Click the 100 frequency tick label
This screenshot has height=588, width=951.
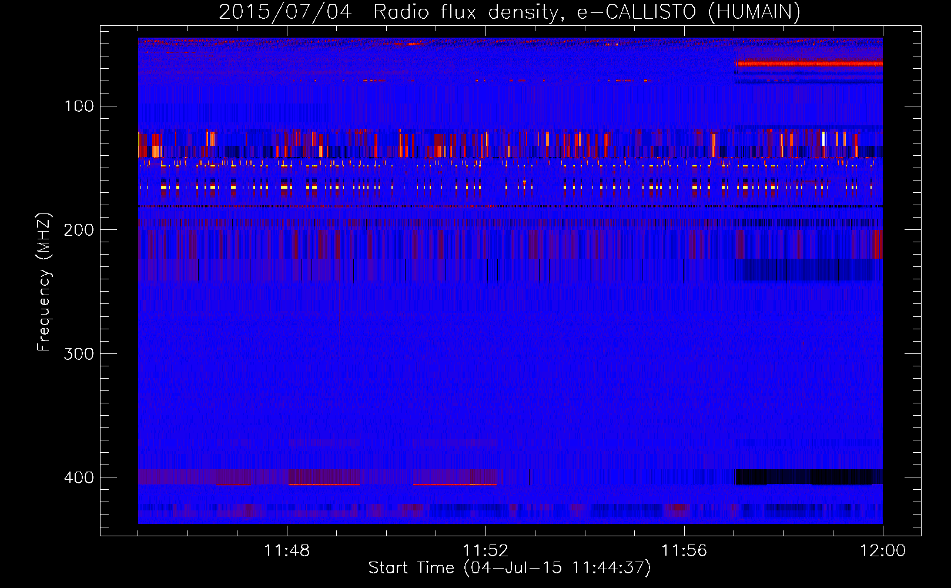(79, 106)
